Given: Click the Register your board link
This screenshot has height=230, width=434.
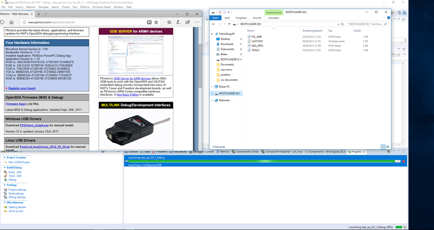Looking at the screenshot, I should point(22,88).
